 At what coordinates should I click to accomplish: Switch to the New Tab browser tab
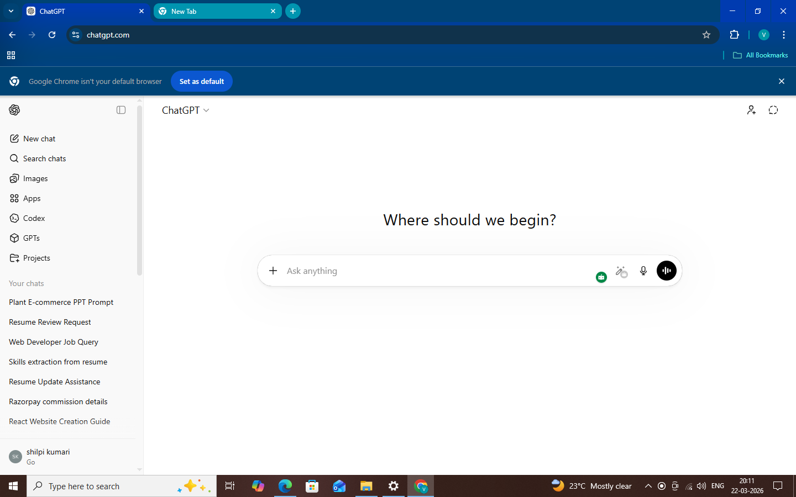(218, 11)
